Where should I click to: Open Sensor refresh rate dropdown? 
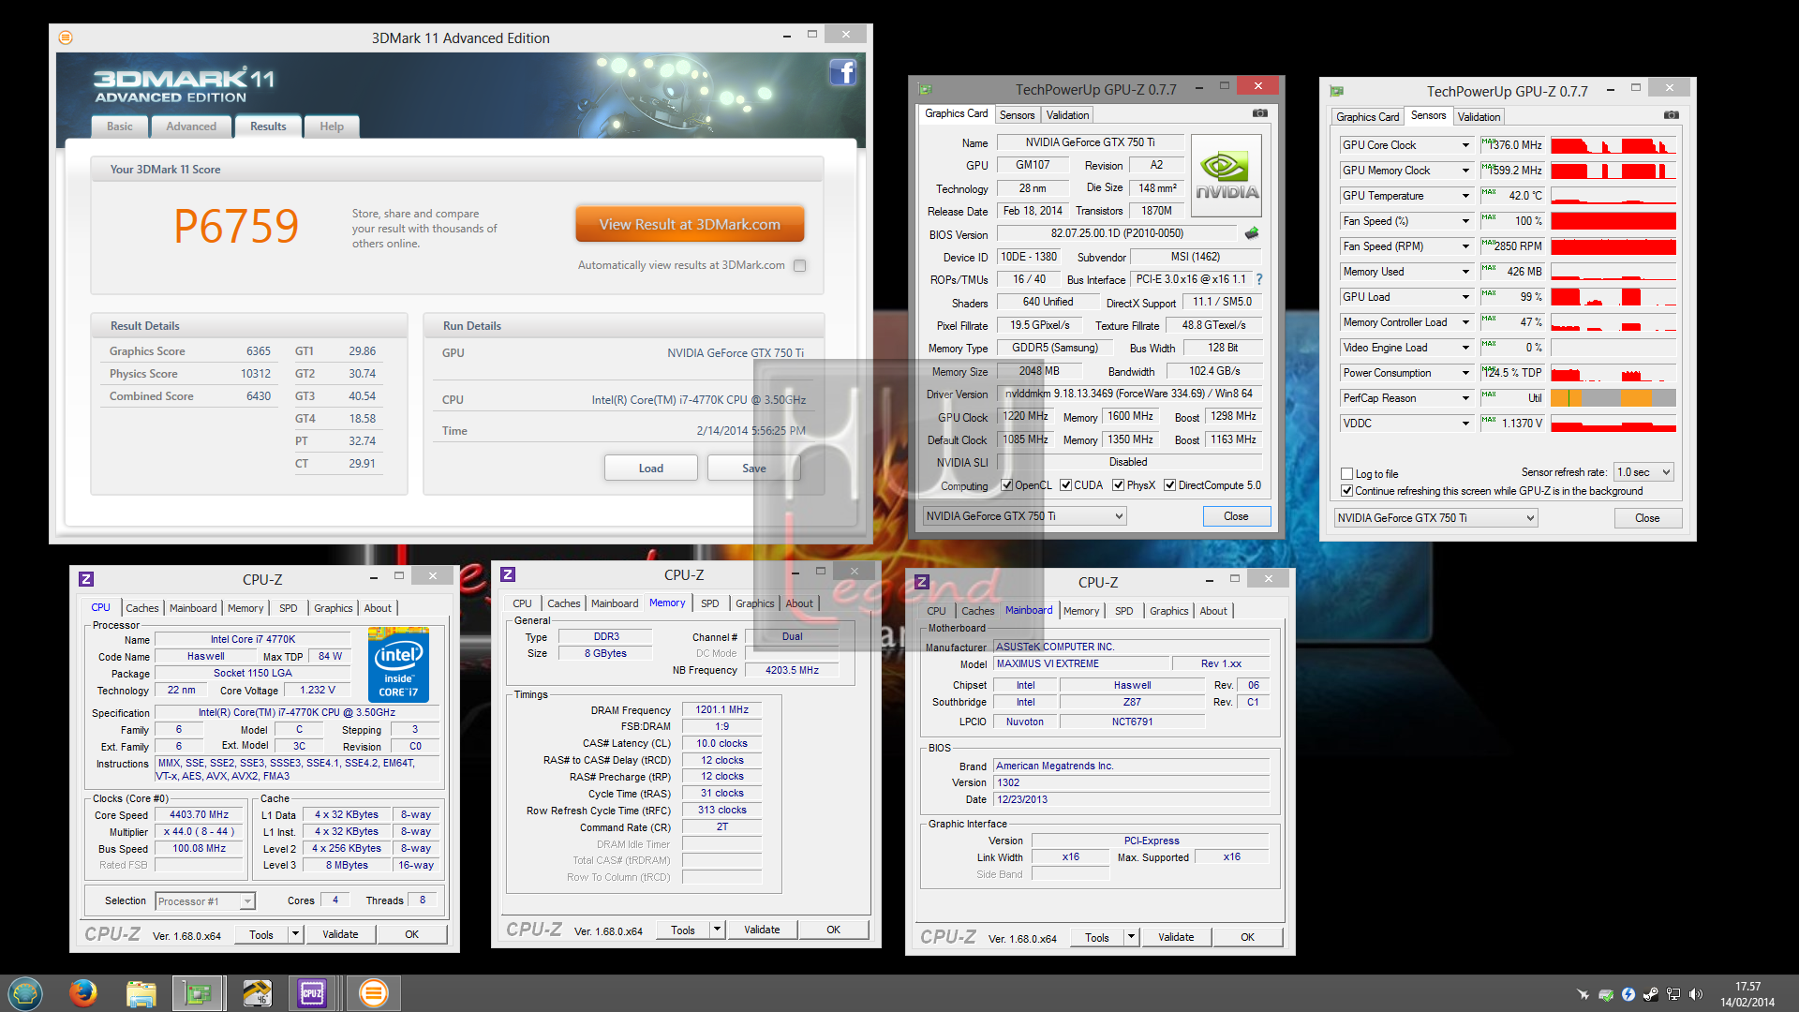point(1644,472)
